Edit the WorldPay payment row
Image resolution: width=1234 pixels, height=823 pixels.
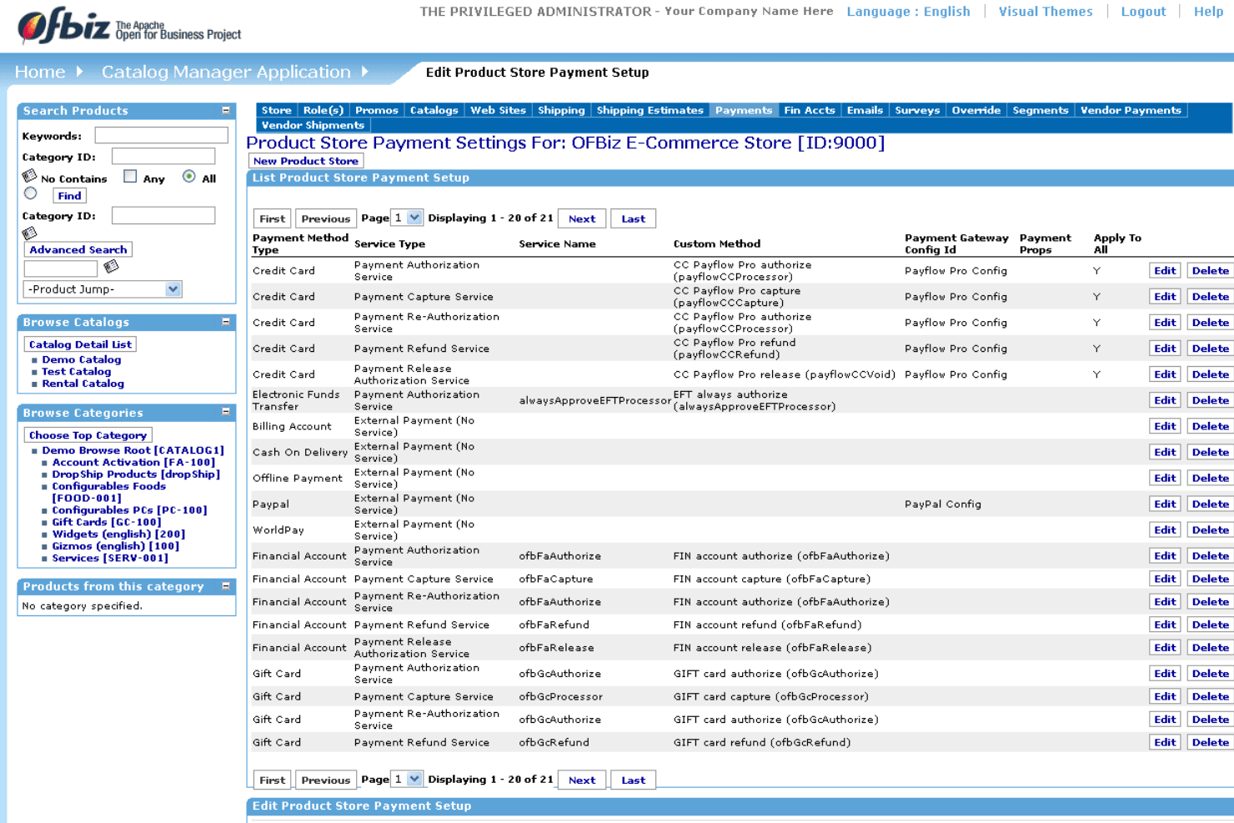click(x=1165, y=529)
